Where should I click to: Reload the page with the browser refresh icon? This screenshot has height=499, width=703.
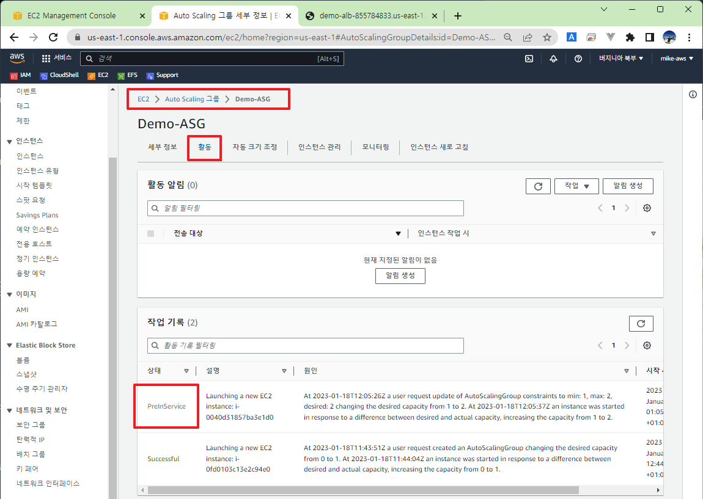[x=53, y=37]
